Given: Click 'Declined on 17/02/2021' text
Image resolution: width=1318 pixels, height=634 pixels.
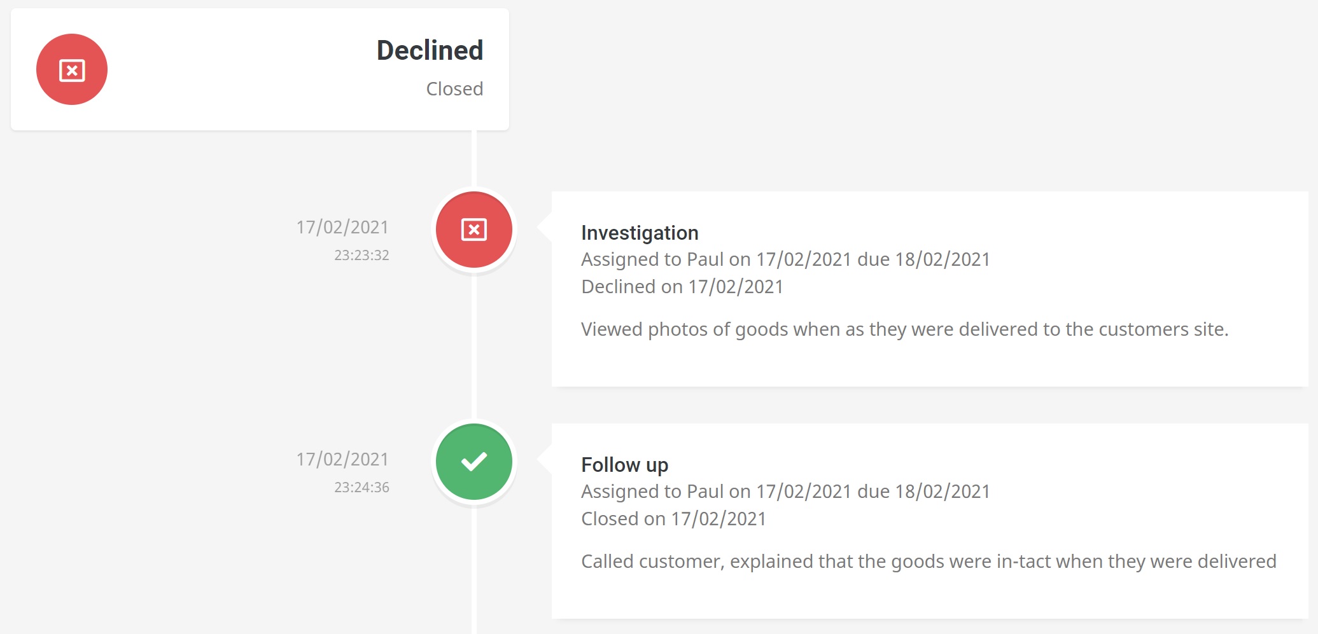Looking at the screenshot, I should click(x=682, y=287).
